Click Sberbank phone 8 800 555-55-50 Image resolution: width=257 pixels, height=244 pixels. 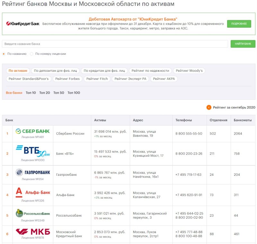(x=189, y=134)
